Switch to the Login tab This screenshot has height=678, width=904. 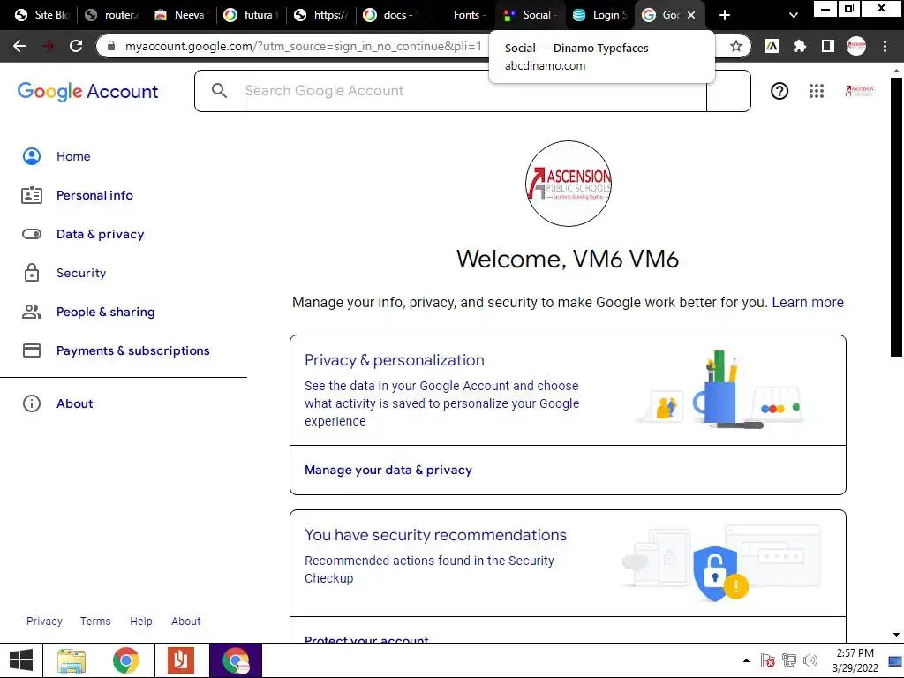(x=600, y=15)
